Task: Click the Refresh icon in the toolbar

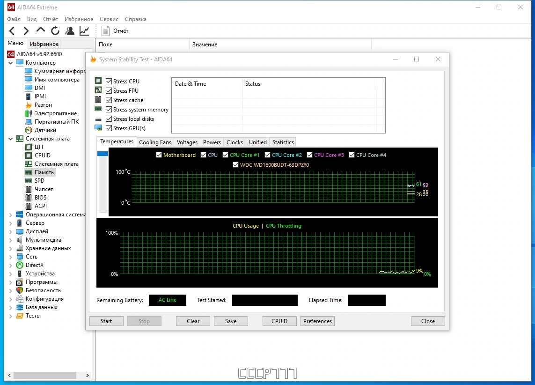Action: tap(55, 31)
